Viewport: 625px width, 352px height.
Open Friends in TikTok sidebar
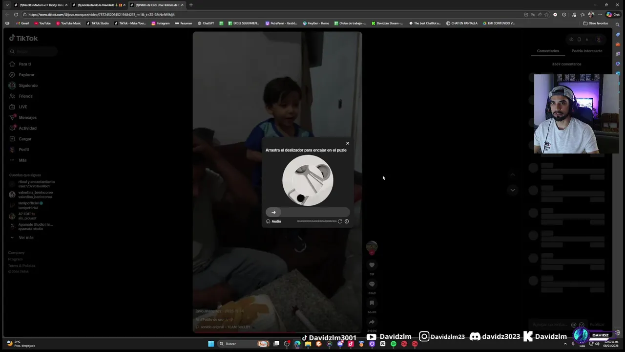click(21, 96)
